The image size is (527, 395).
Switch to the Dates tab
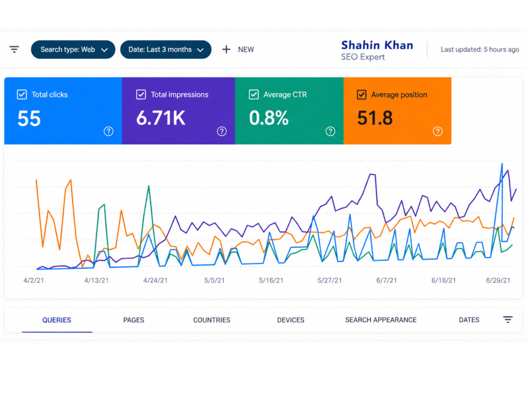pos(469,320)
